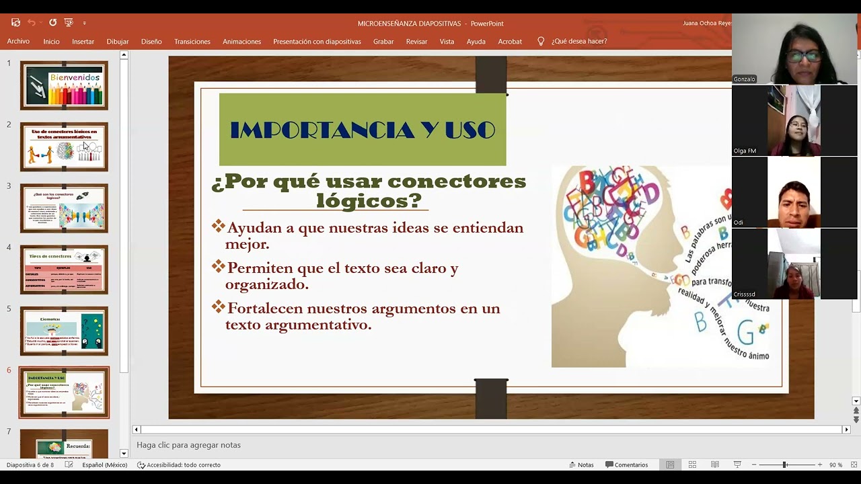Click the ¿Qué desea hacer? search field
Viewport: 861px width, 484px height.
(579, 41)
